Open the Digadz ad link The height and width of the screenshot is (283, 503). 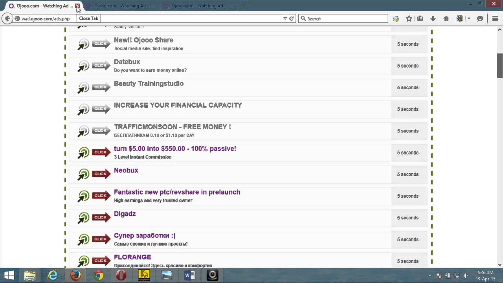(x=125, y=214)
